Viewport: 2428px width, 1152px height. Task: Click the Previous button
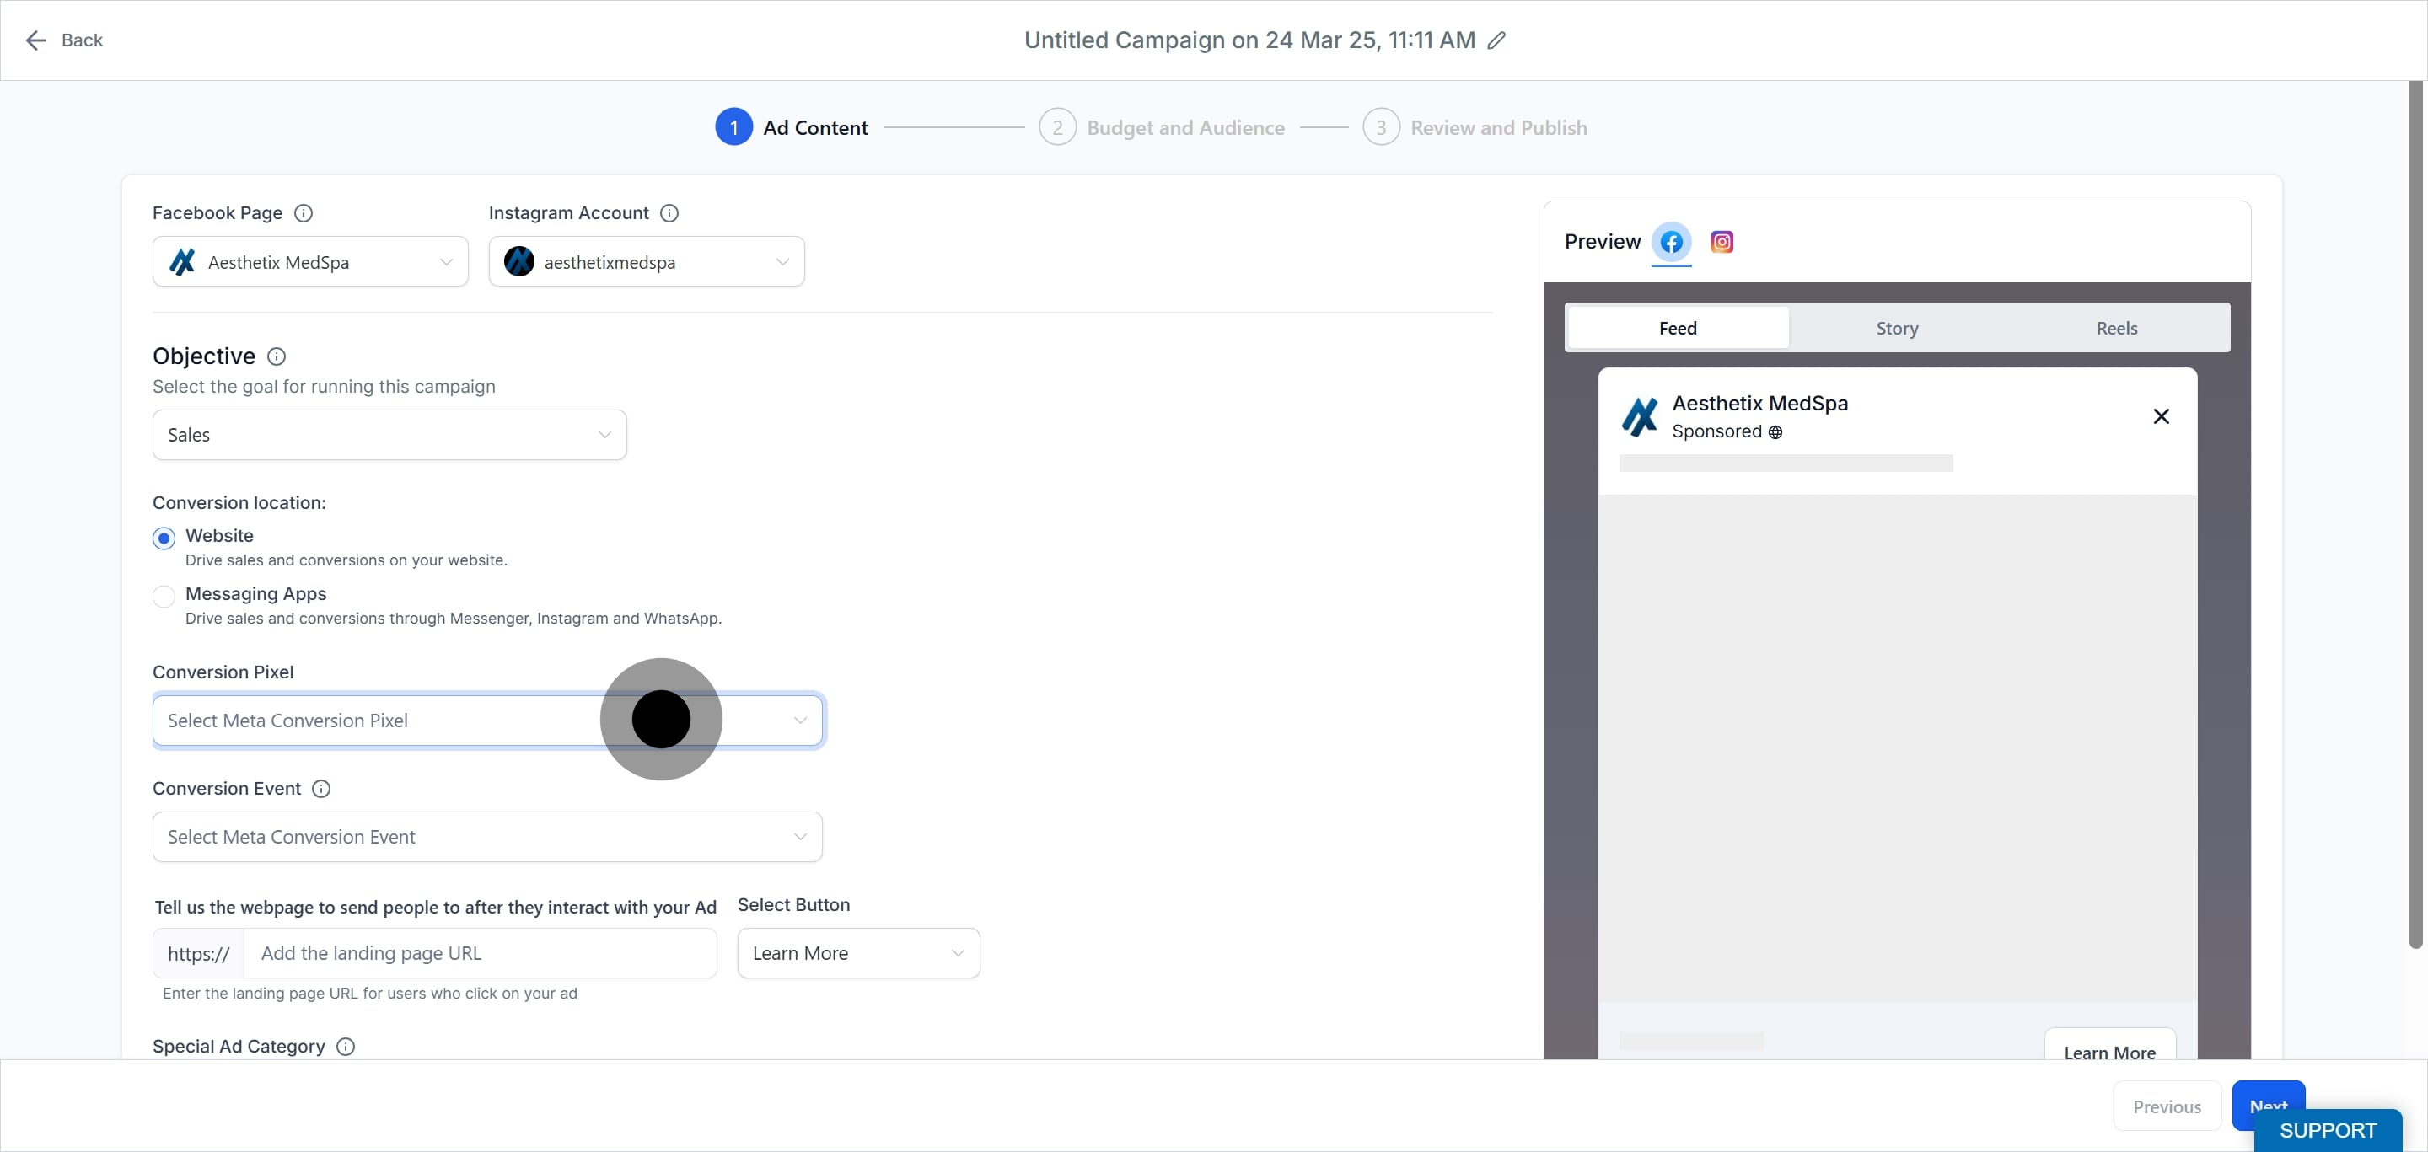pos(2167,1106)
